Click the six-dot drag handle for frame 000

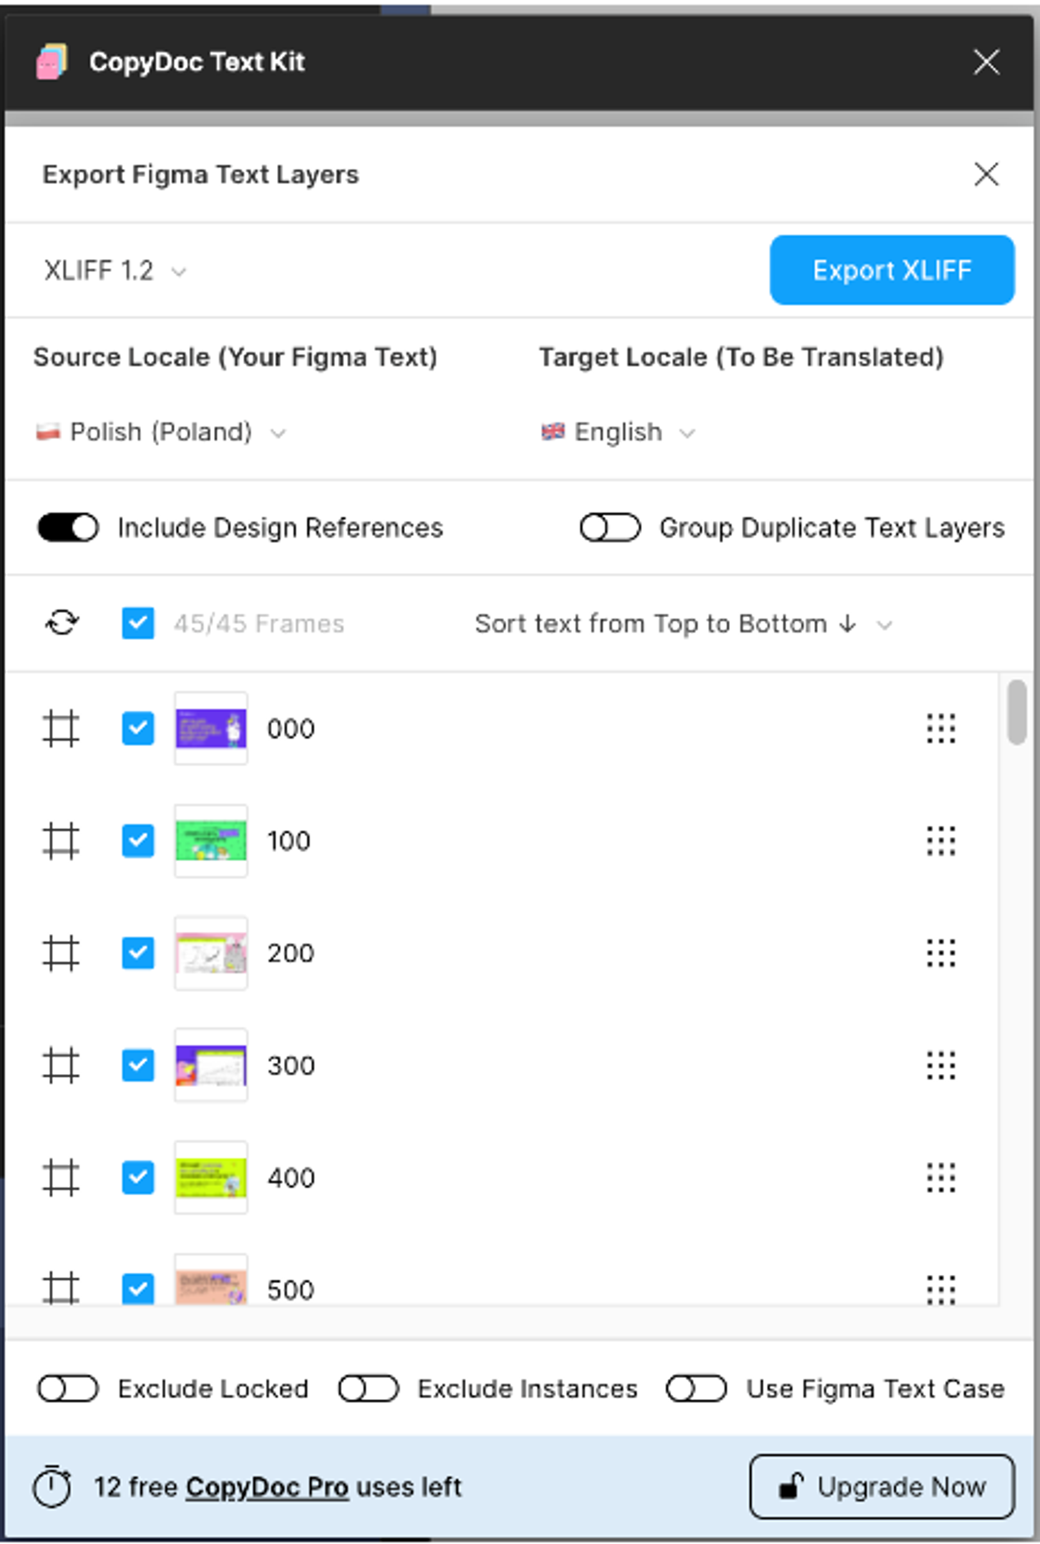(943, 728)
